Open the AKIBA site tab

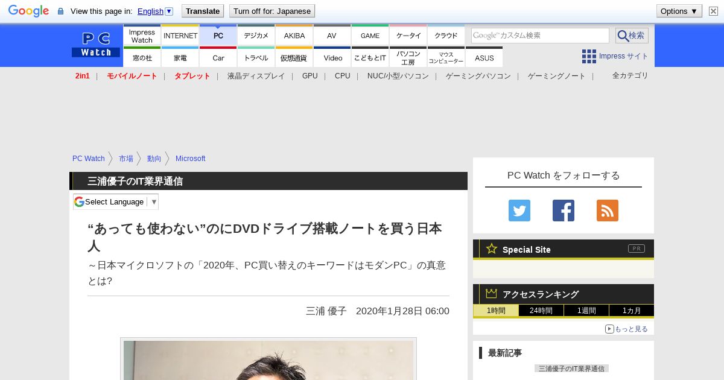click(294, 36)
